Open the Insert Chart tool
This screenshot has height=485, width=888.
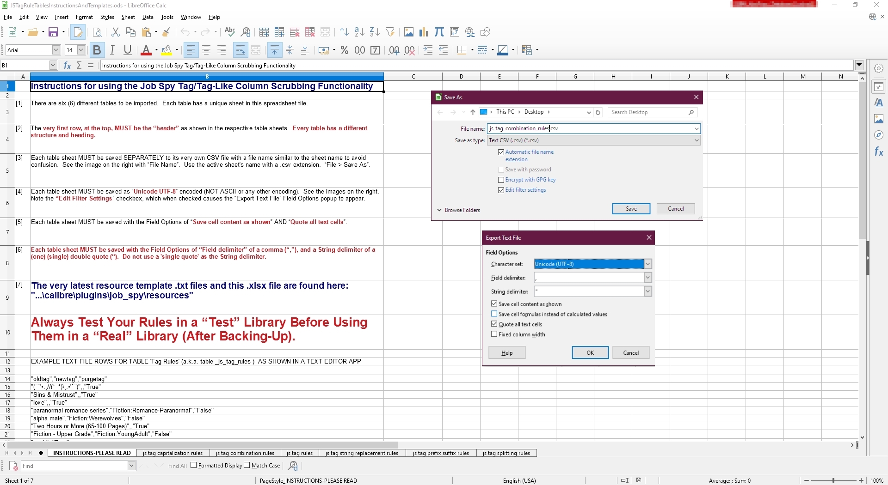click(x=424, y=32)
